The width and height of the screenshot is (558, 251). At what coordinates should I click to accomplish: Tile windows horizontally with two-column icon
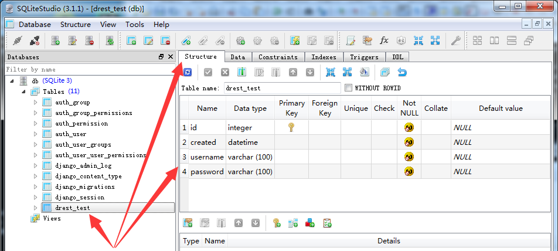494,40
